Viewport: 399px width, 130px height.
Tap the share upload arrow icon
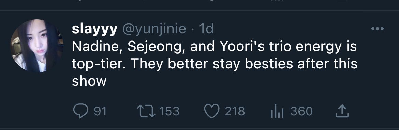point(342,112)
